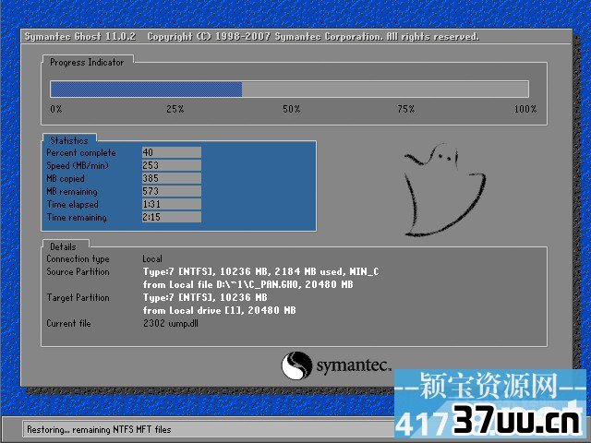Click the C_PAN.GHO file path line

(248, 284)
